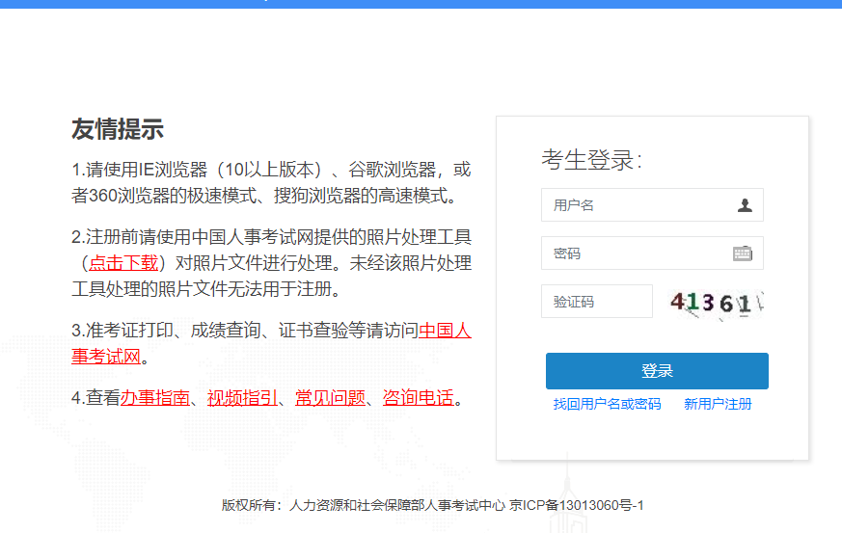The width and height of the screenshot is (842, 533).
Task: Click the 友情提示 heading
Action: (117, 129)
